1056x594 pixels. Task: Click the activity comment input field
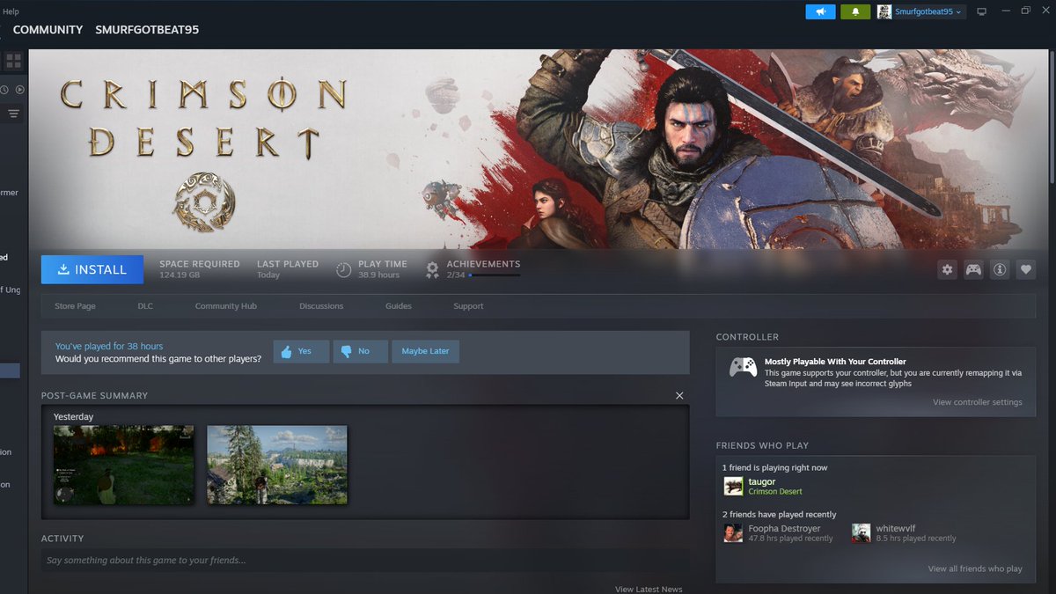pyautogui.click(x=365, y=561)
